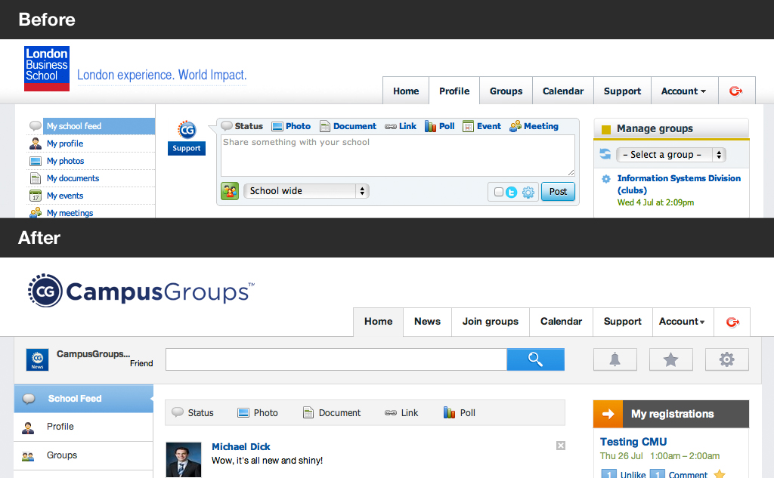Click red logout icon in Before navigation
The height and width of the screenshot is (478, 774).
[x=736, y=91]
